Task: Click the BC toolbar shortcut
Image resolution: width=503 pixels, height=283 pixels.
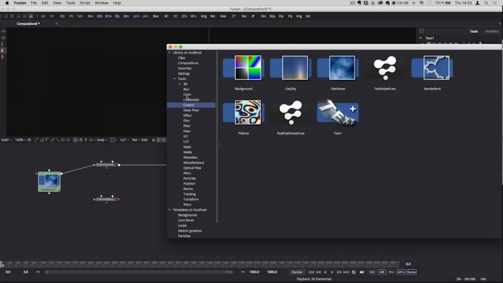Action: (x=167, y=16)
